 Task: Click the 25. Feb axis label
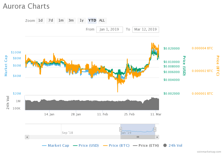pyautogui.click(x=129, y=114)
